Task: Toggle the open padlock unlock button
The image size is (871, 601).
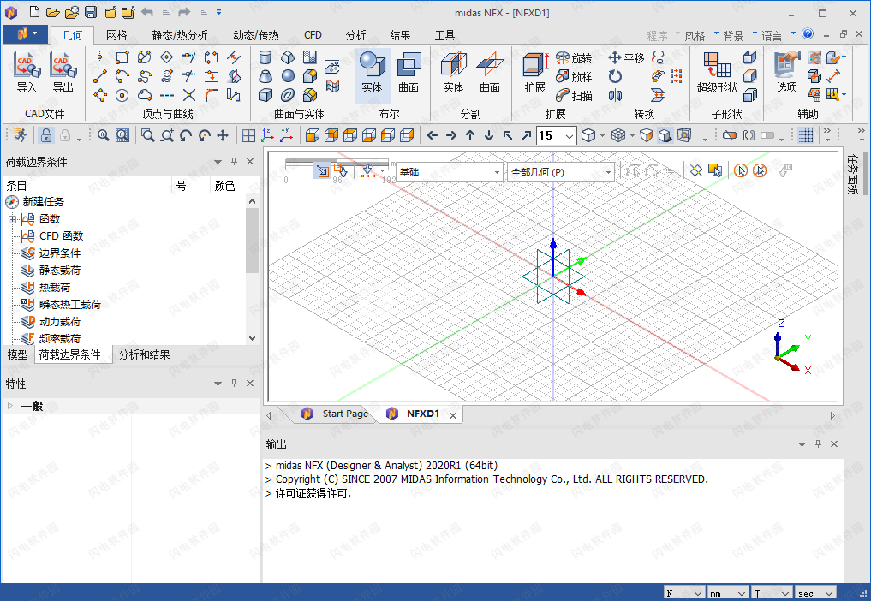Action: [x=46, y=135]
